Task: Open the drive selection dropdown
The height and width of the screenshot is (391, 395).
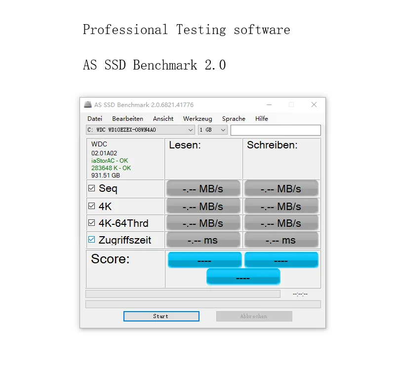Action: coord(140,130)
